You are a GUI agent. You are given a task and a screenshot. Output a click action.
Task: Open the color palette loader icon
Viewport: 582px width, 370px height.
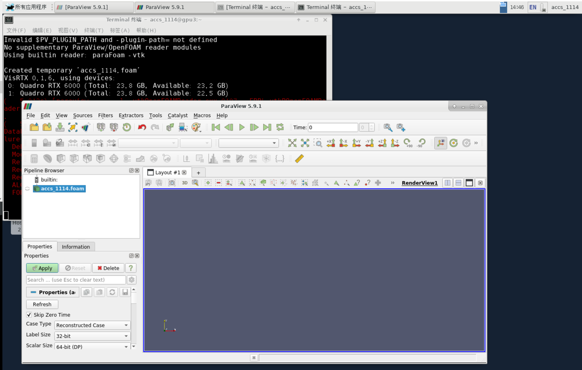196,128
